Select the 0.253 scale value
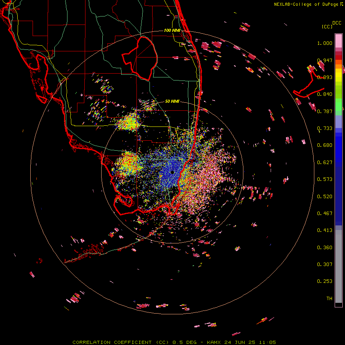Viewport: 345px width, 345px height. point(325,281)
